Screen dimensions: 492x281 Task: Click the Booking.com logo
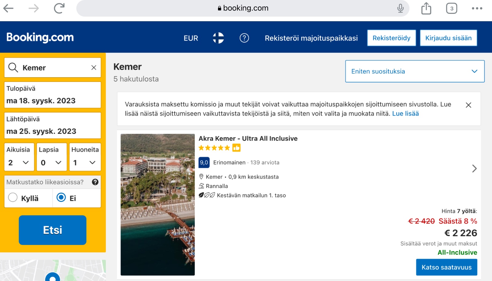pos(40,37)
